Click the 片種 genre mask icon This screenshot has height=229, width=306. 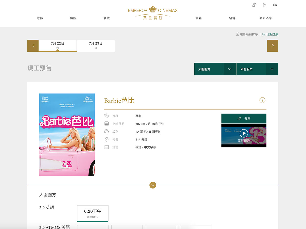tap(107, 116)
